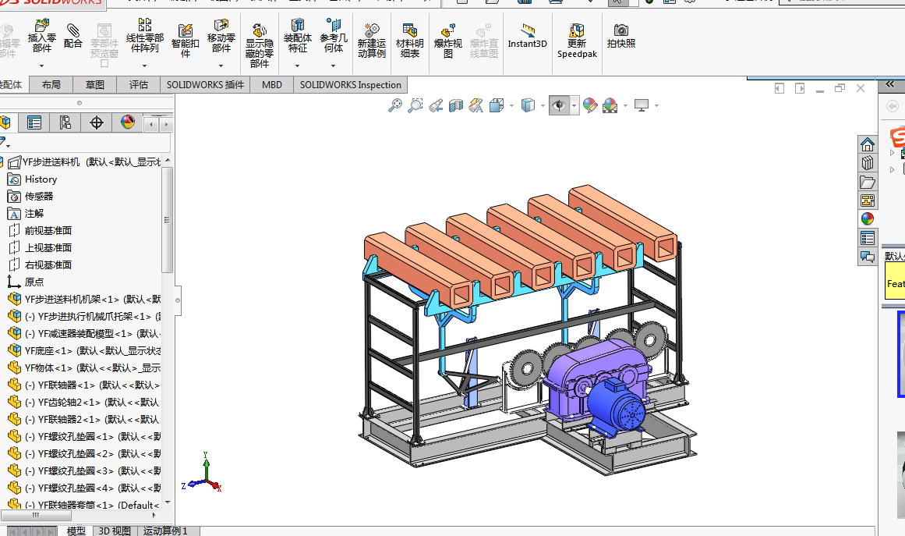This screenshot has height=536, width=905.
Task: Click the 配合 (Mate) paperclip tool
Action: 72,35
